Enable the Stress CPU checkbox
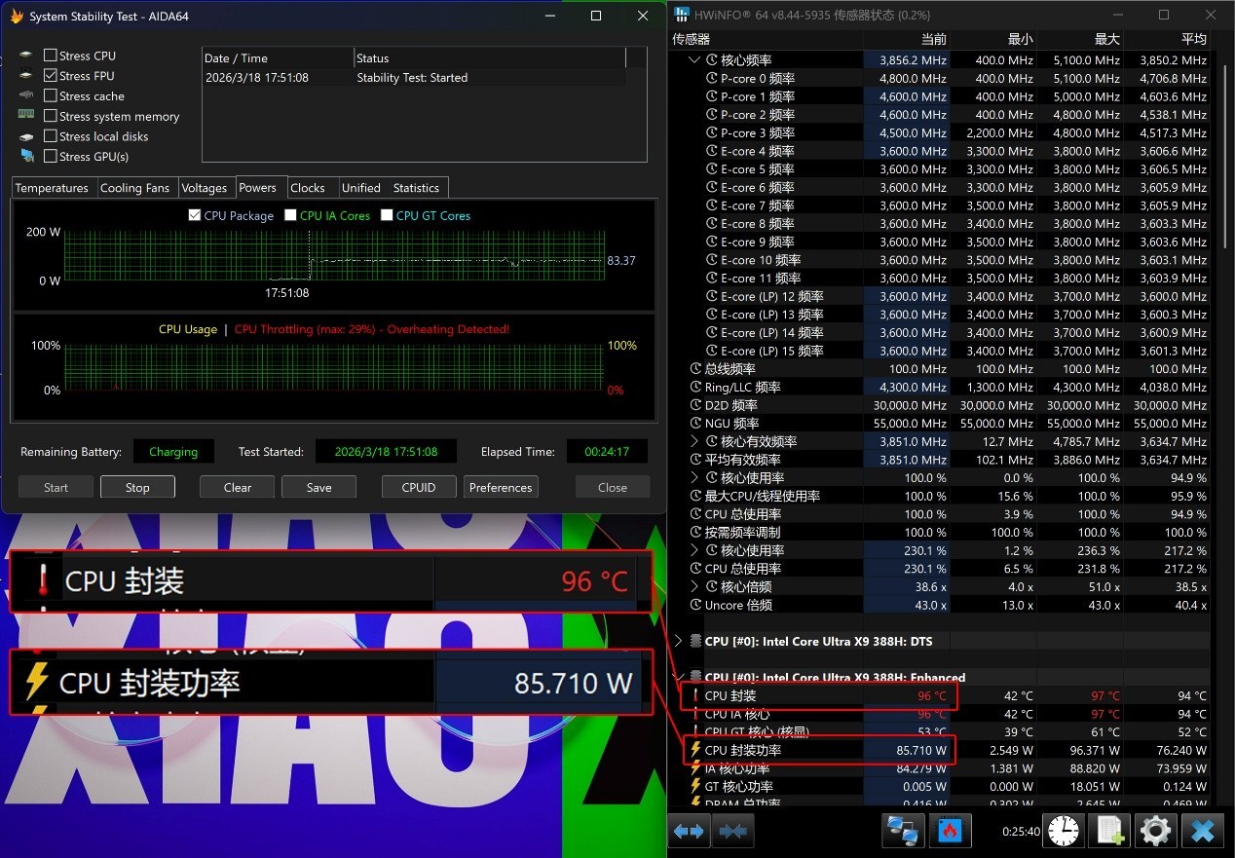Screen dimensions: 1235x858 pyautogui.click(x=51, y=56)
